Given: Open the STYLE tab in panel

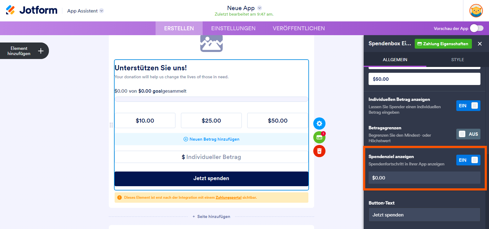Looking at the screenshot, I should click(x=458, y=60).
